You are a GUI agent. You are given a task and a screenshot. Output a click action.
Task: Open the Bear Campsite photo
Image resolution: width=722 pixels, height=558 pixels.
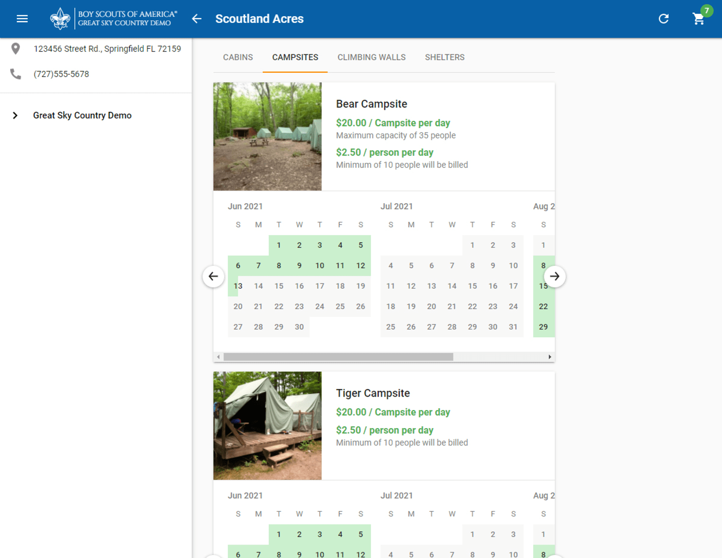click(268, 136)
